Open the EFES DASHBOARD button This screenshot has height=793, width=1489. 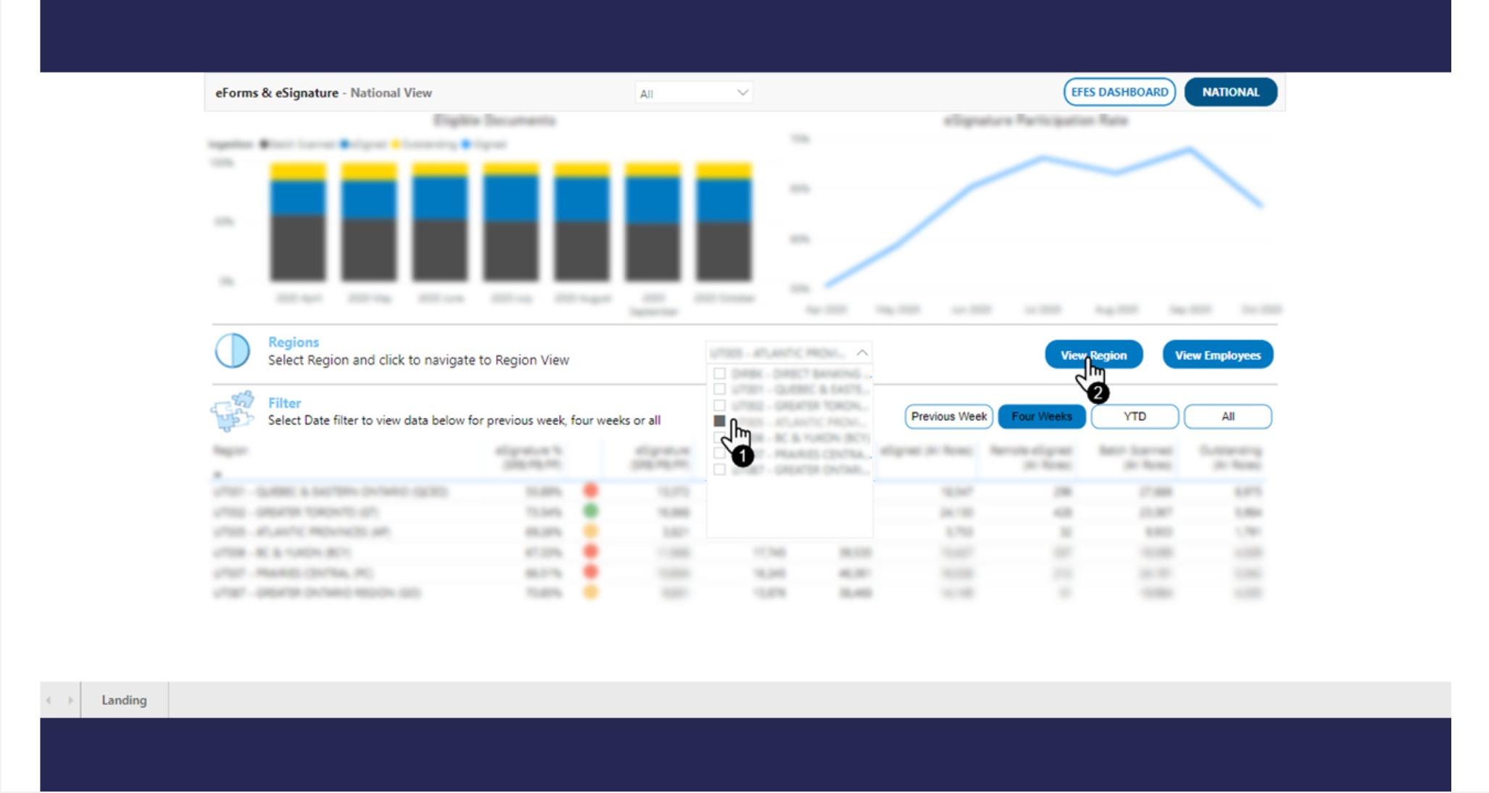coord(1119,92)
